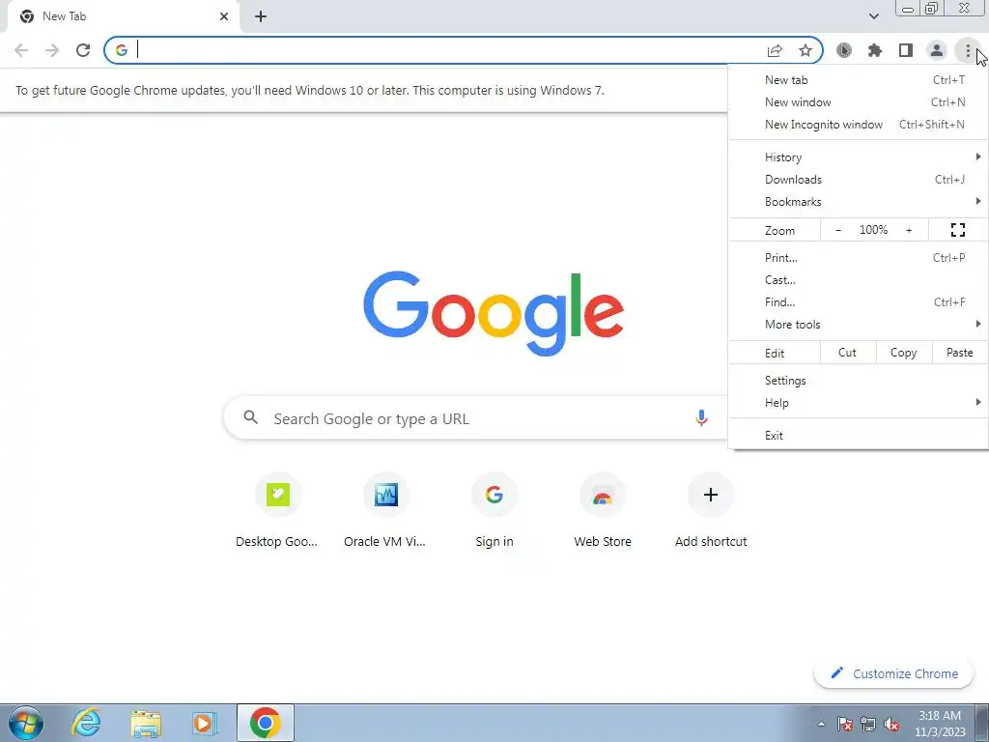
Task: Open the profile avatar icon
Action: pos(937,50)
